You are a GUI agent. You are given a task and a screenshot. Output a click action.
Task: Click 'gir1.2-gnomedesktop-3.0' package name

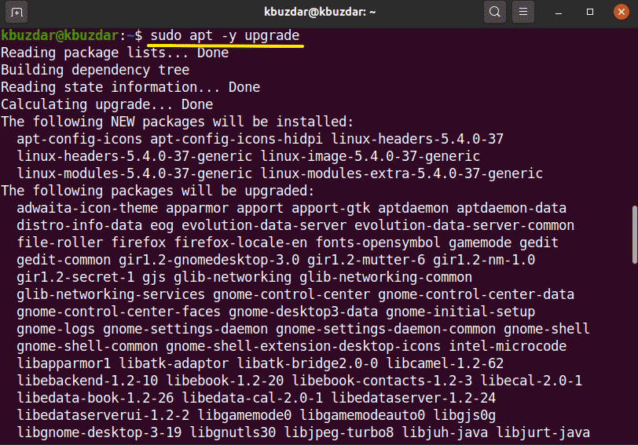[x=209, y=260]
